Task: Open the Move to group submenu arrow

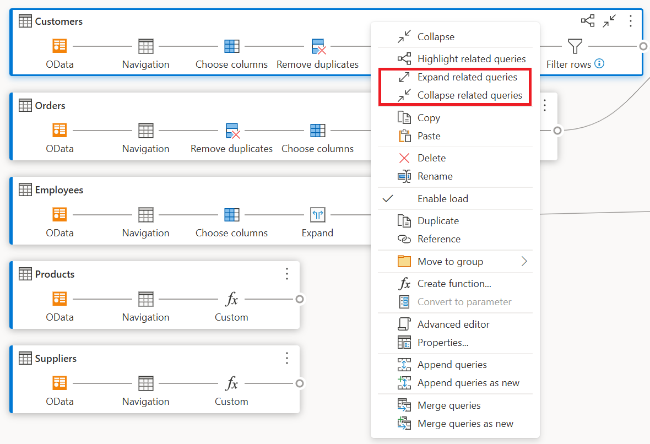Action: pyautogui.click(x=524, y=261)
